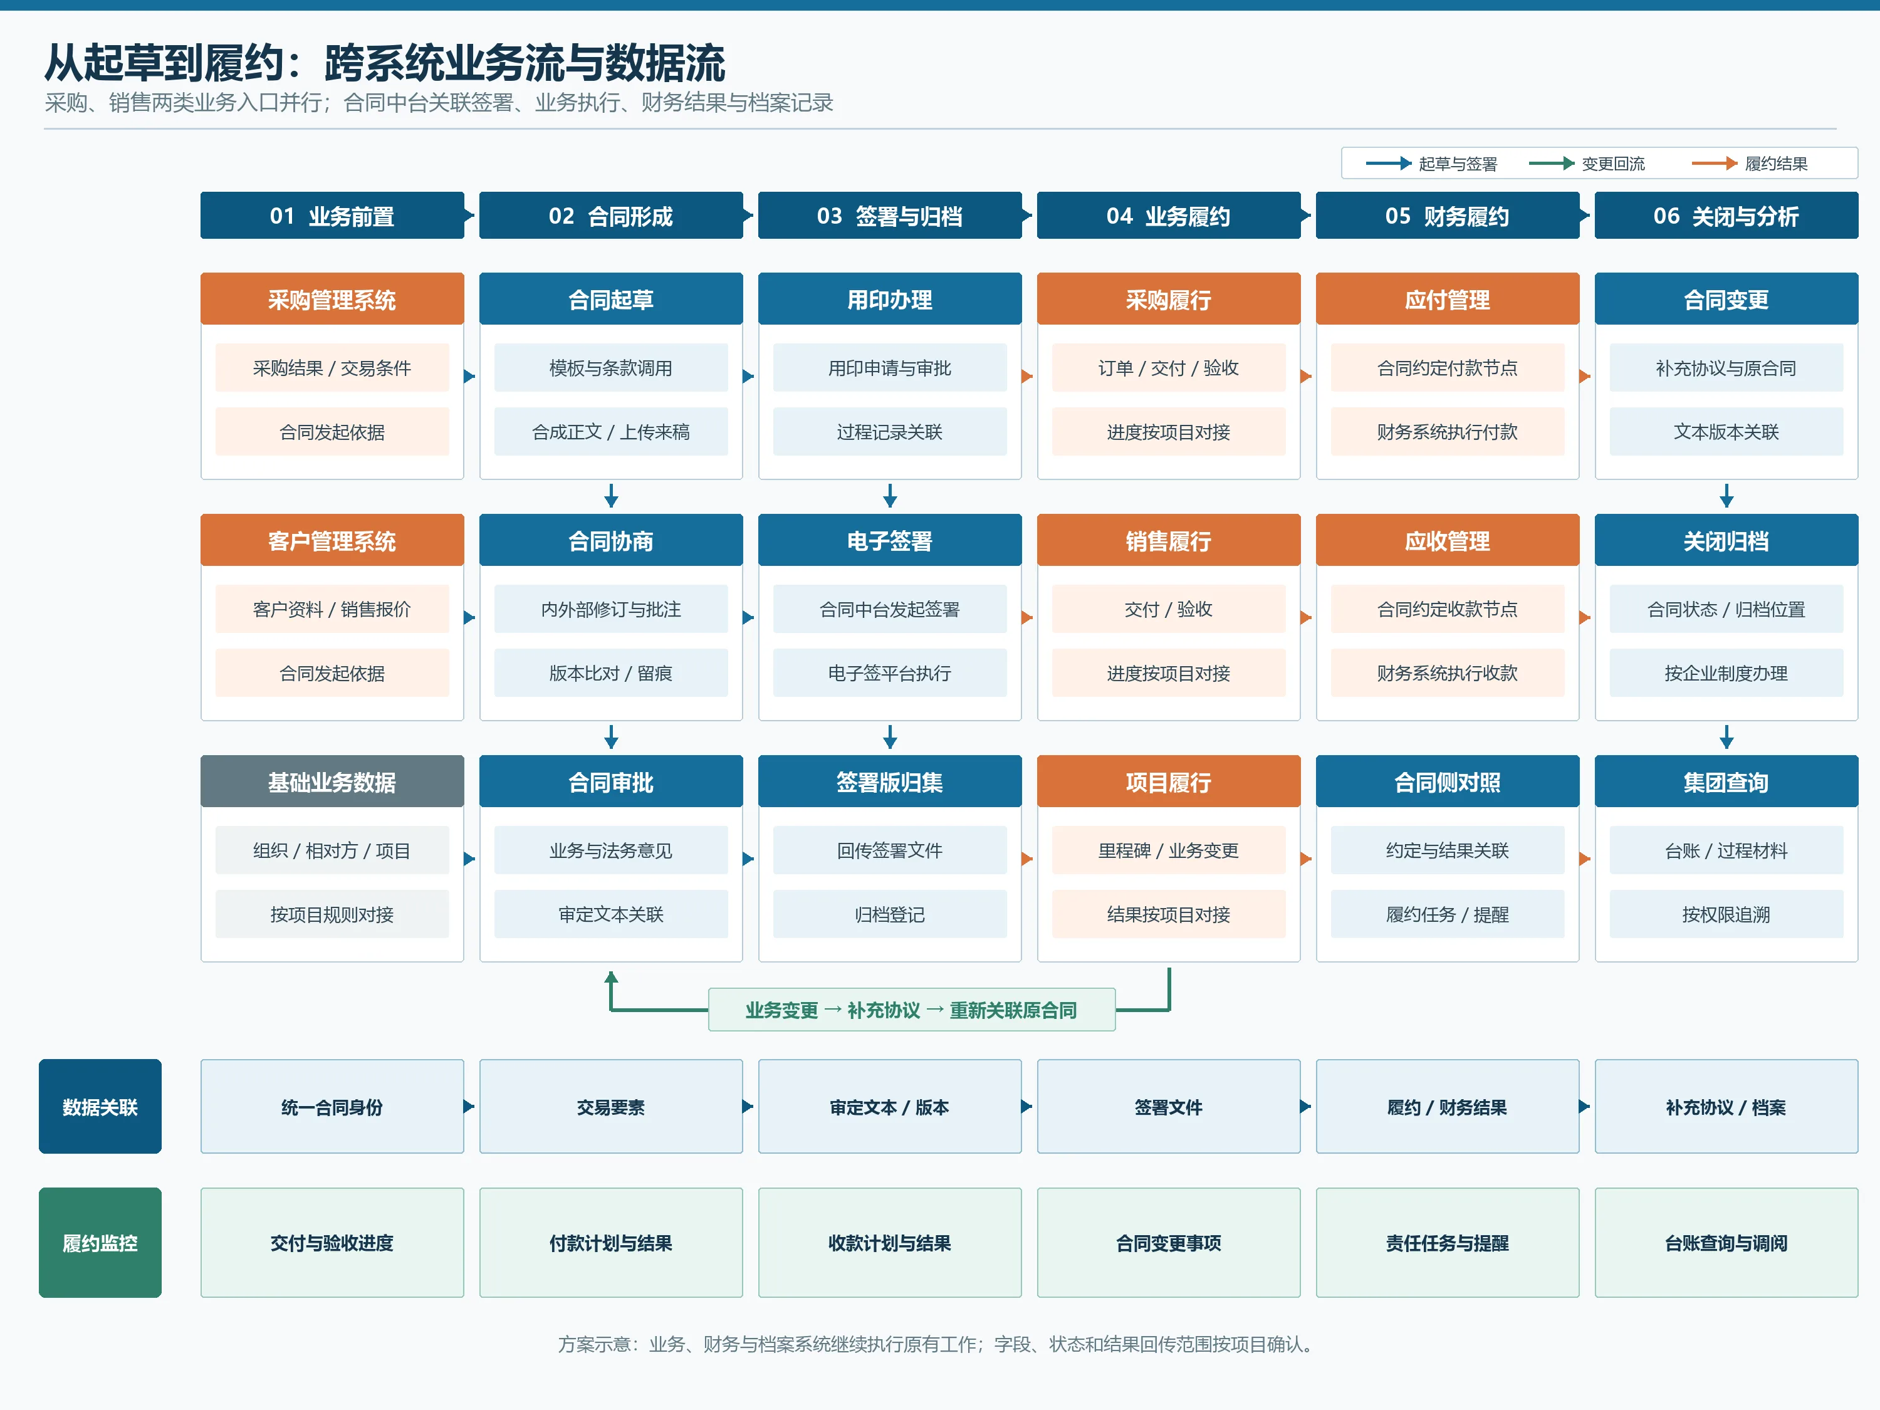Click 履约任务 / 提醒 item
This screenshot has height=1410, width=1880.
(1448, 914)
